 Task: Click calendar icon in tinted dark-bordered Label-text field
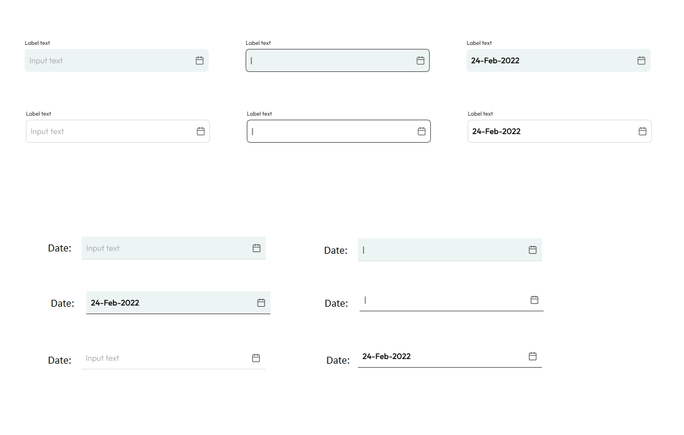click(421, 60)
